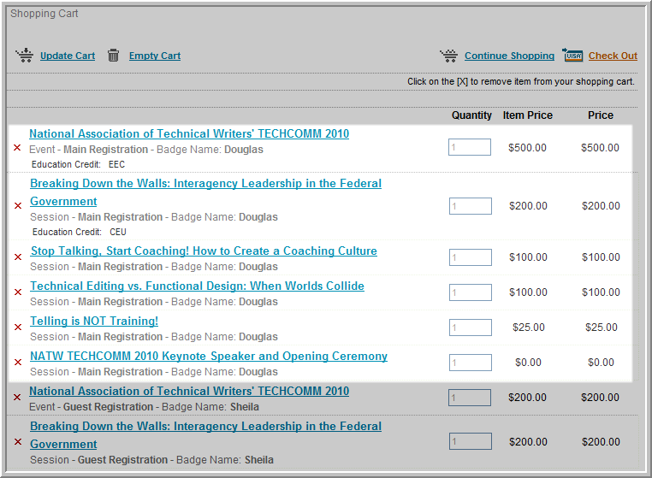Click the Shopping Cart title text

44,14
